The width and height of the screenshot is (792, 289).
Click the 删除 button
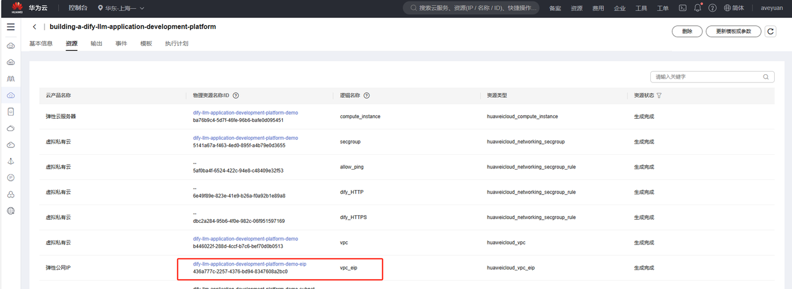click(687, 32)
